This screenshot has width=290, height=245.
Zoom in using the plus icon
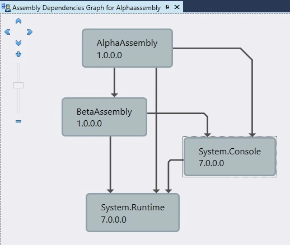click(x=18, y=54)
